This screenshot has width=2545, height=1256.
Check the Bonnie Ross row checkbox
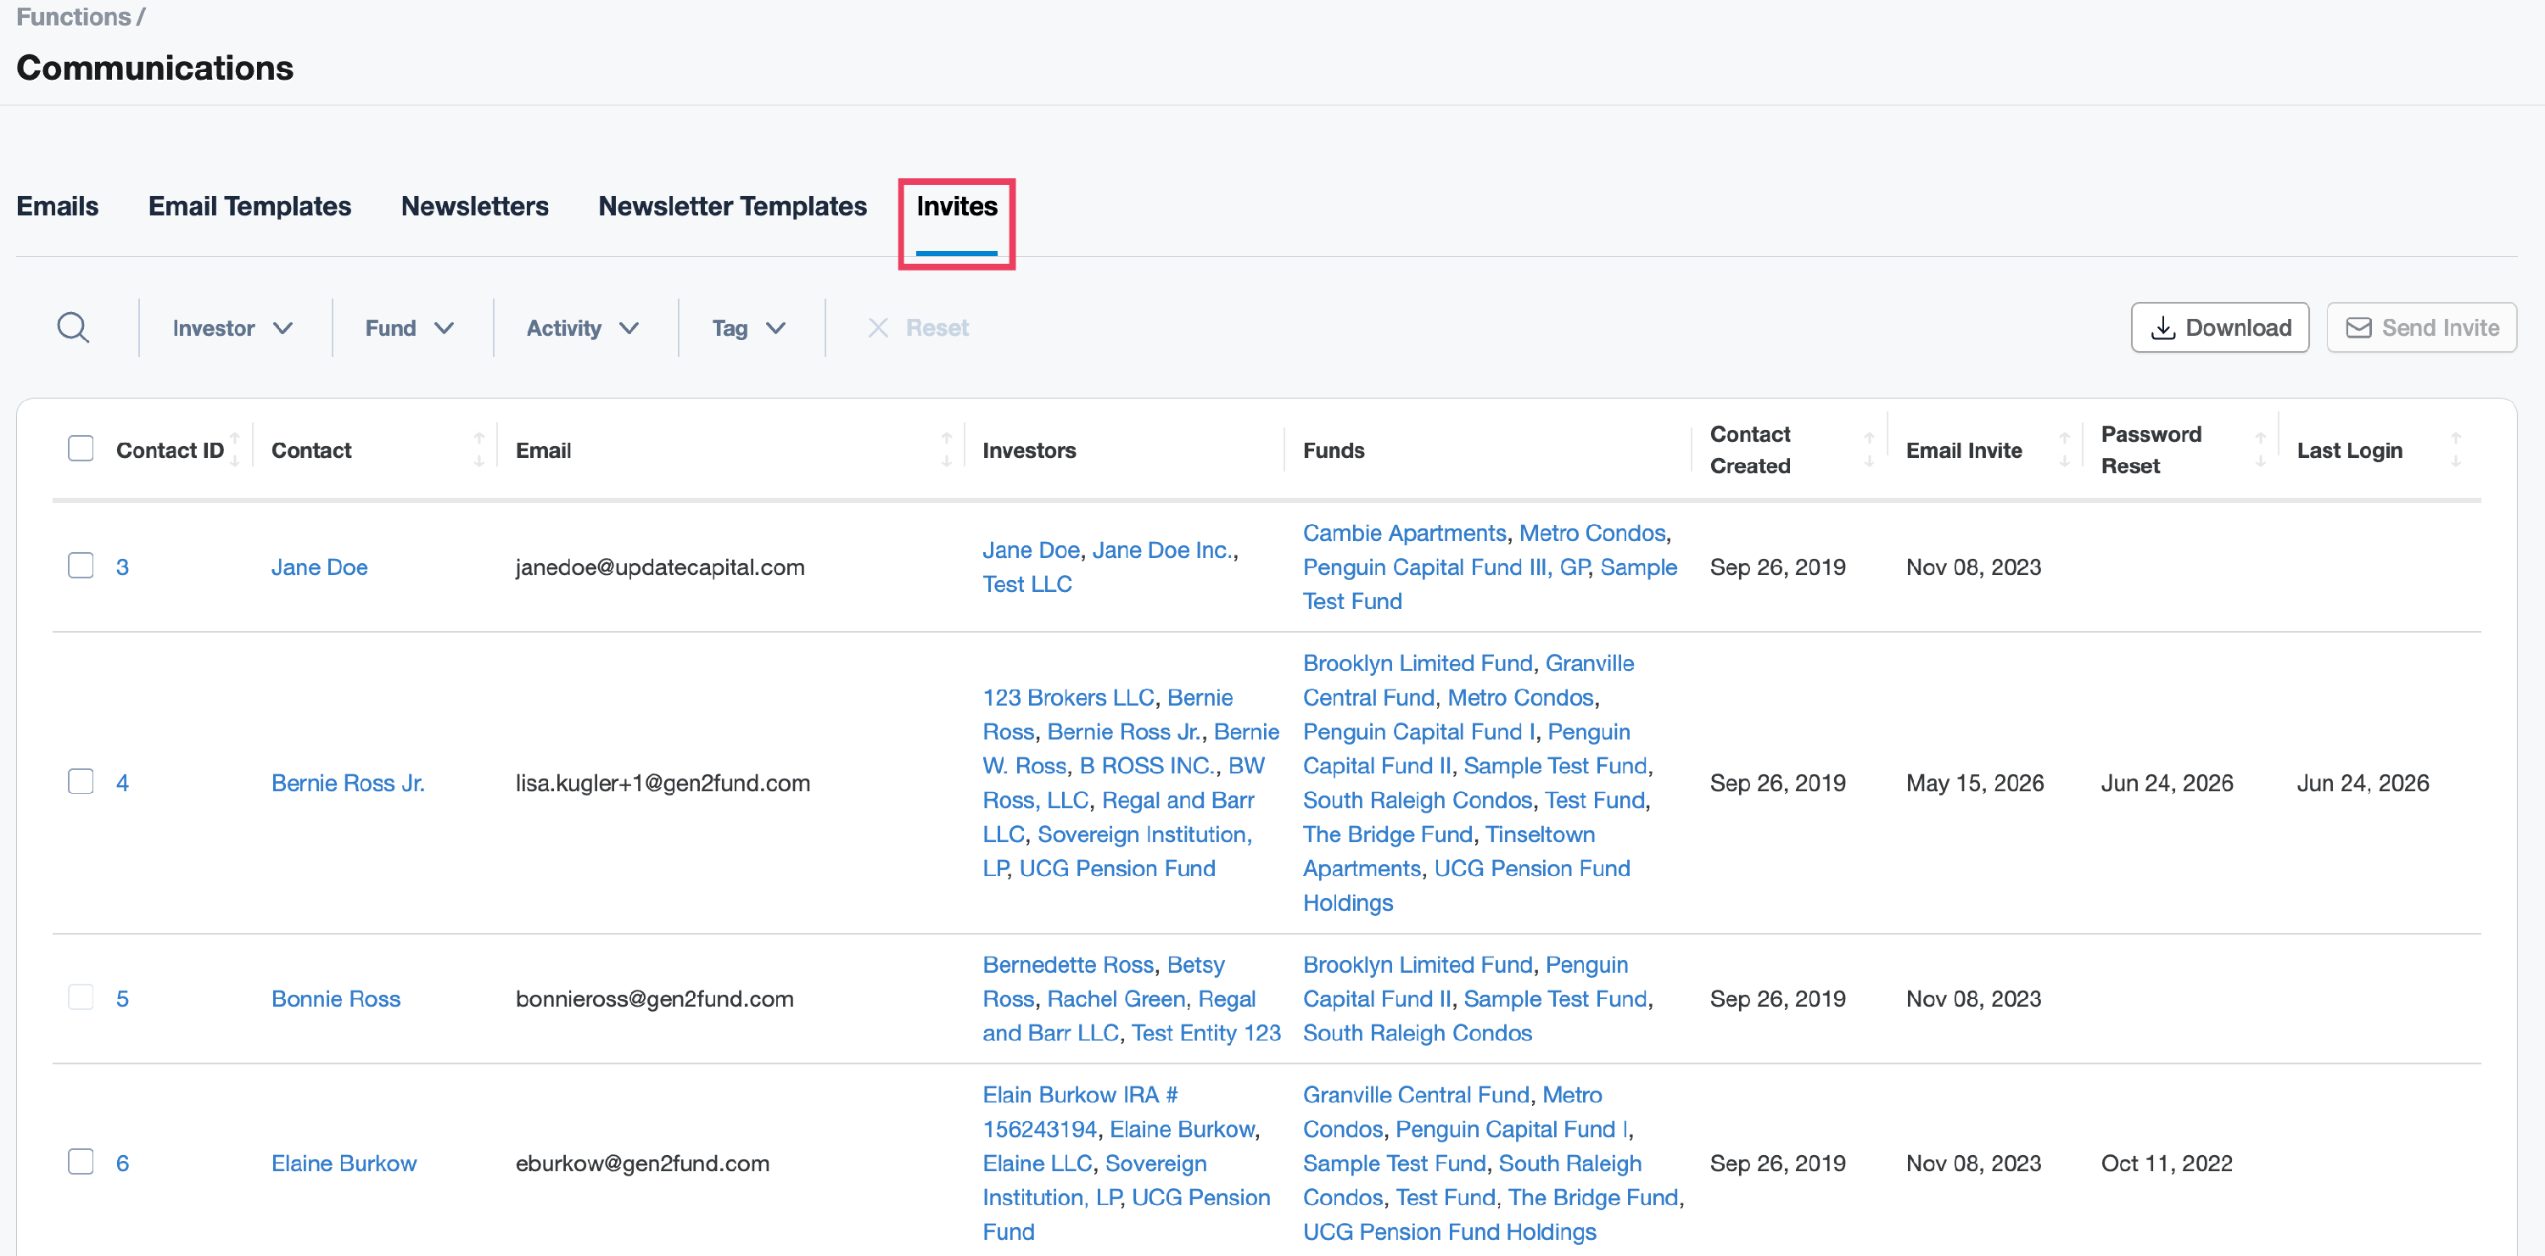click(x=81, y=997)
